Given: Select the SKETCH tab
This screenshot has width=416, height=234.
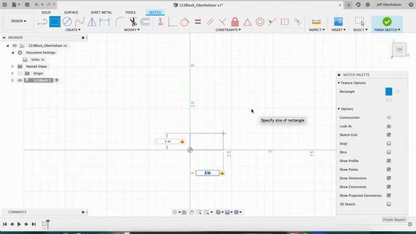Looking at the screenshot, I should pos(155,12).
